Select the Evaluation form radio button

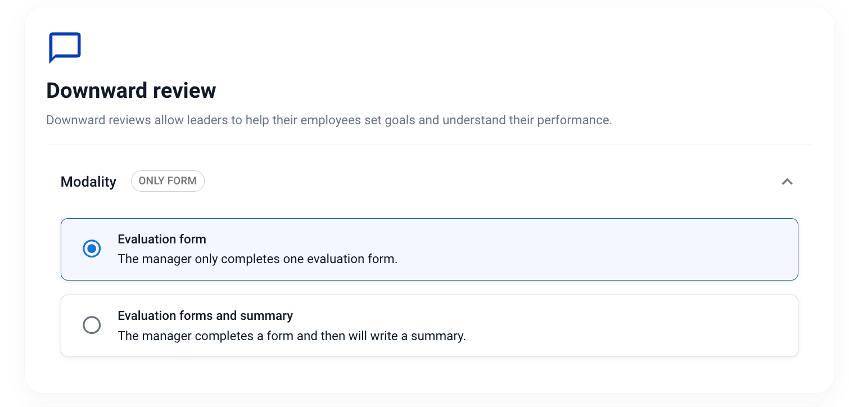(92, 248)
